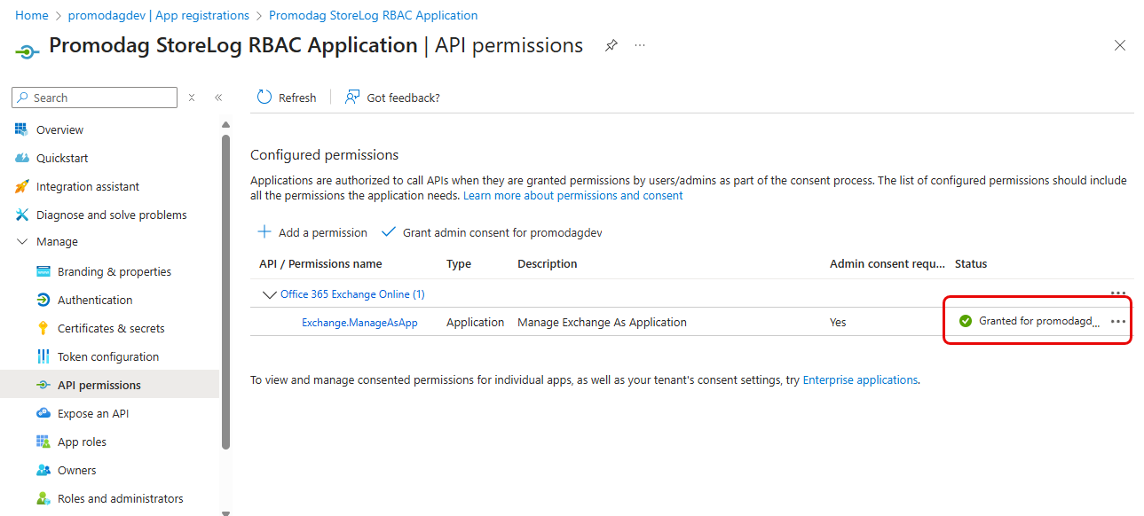The image size is (1144, 516).
Task: Open the Home breadcrumb link
Action: pyautogui.click(x=31, y=14)
